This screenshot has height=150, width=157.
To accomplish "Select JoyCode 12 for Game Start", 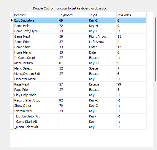I will click(x=131, y=47).
